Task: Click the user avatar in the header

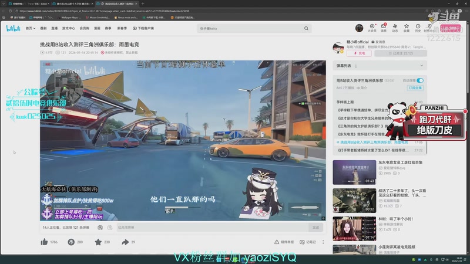Action: (359, 28)
